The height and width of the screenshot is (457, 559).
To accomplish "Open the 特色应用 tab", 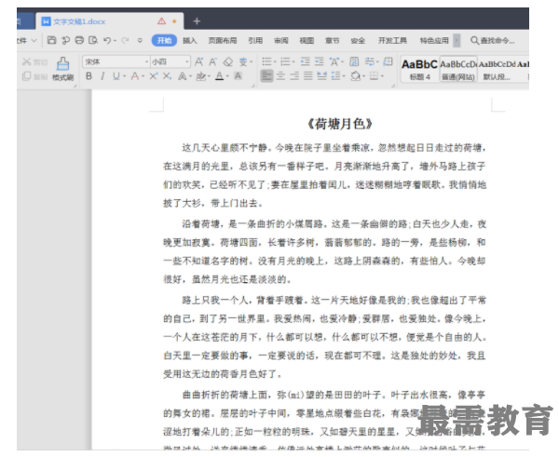I will 434,40.
